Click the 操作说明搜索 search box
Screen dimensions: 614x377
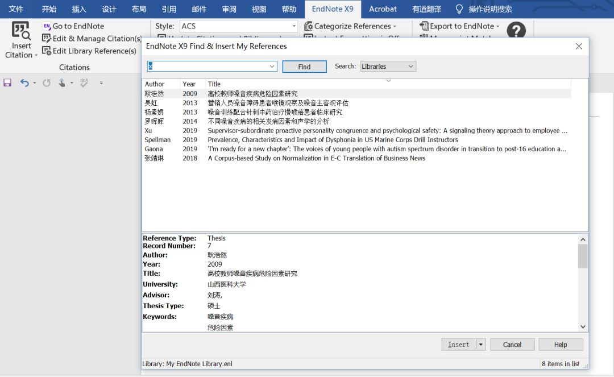[x=490, y=9]
